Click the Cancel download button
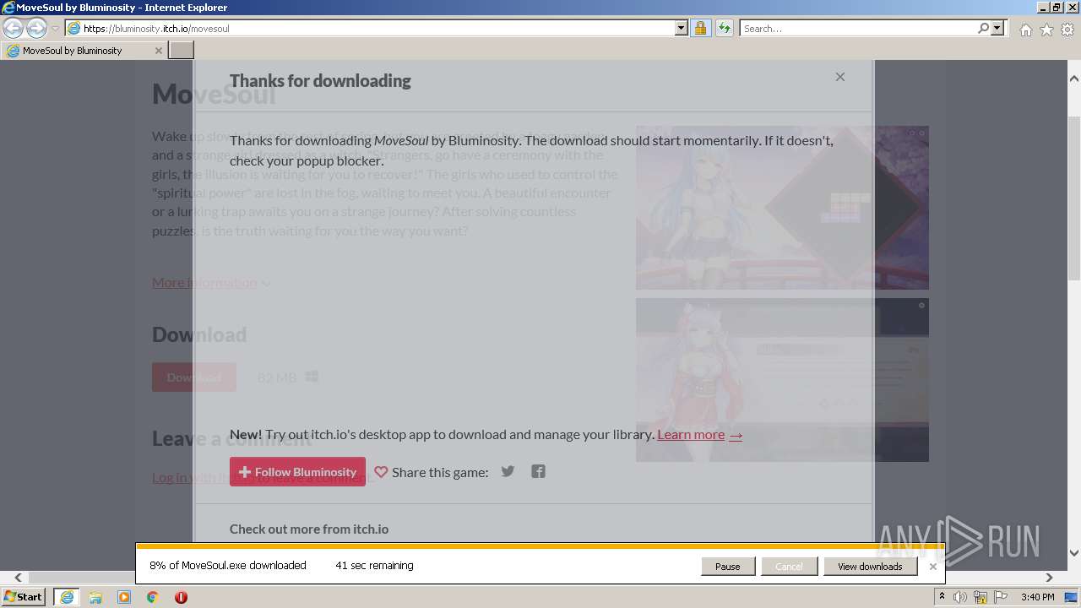 (789, 567)
